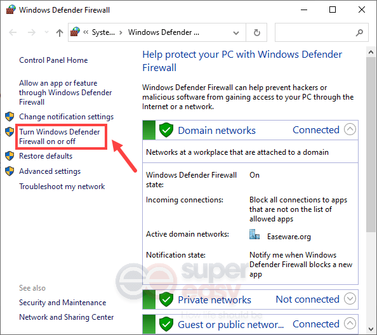377x335 pixels.
Task: Click the 'Not connected' status text
Action: [308, 299]
